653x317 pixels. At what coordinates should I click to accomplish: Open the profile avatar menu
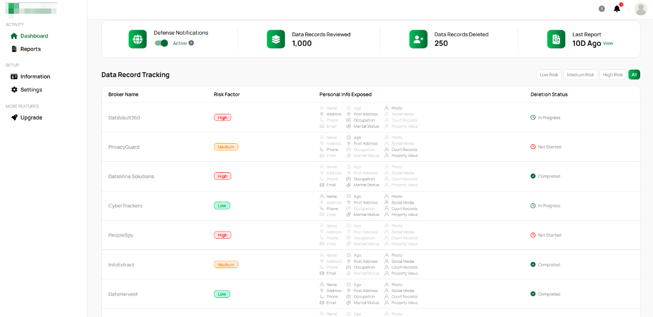tap(640, 9)
